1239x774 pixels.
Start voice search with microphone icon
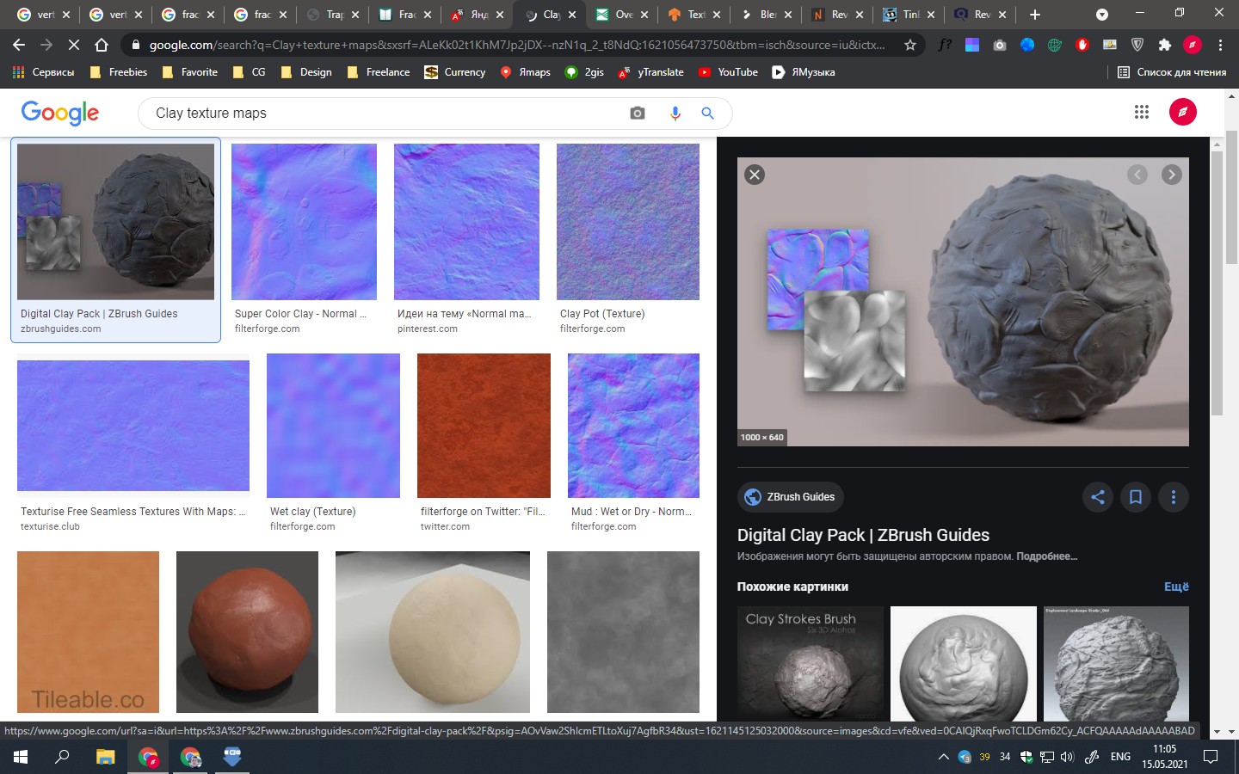pyautogui.click(x=675, y=113)
